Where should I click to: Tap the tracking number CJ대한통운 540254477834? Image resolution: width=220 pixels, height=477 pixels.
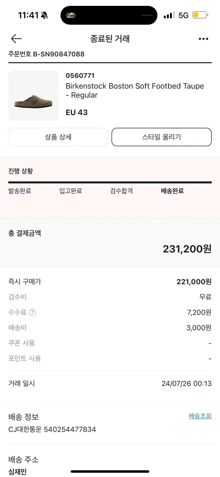pos(52,430)
